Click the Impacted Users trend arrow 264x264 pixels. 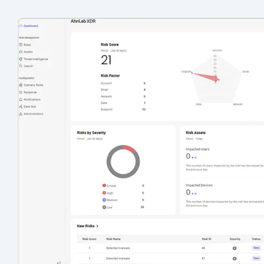click(193, 157)
